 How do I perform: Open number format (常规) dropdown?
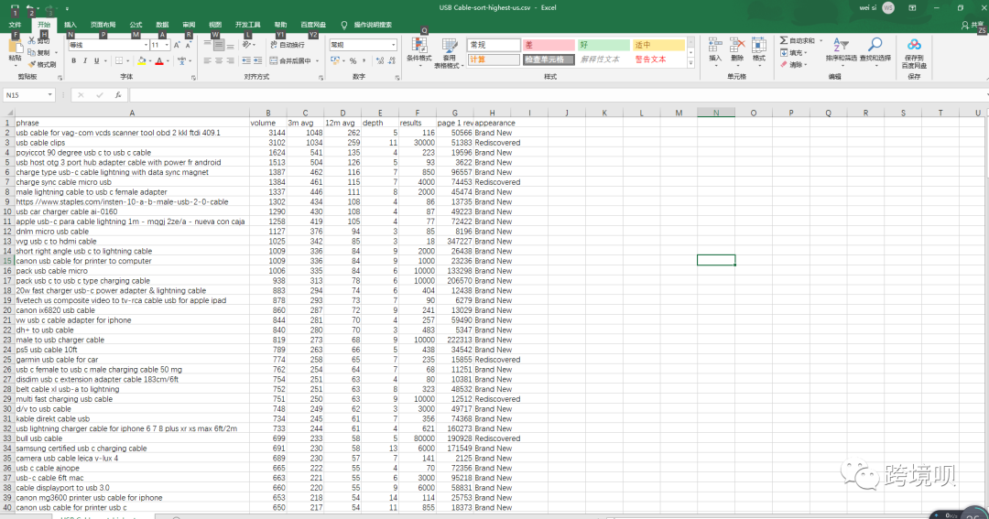point(394,46)
